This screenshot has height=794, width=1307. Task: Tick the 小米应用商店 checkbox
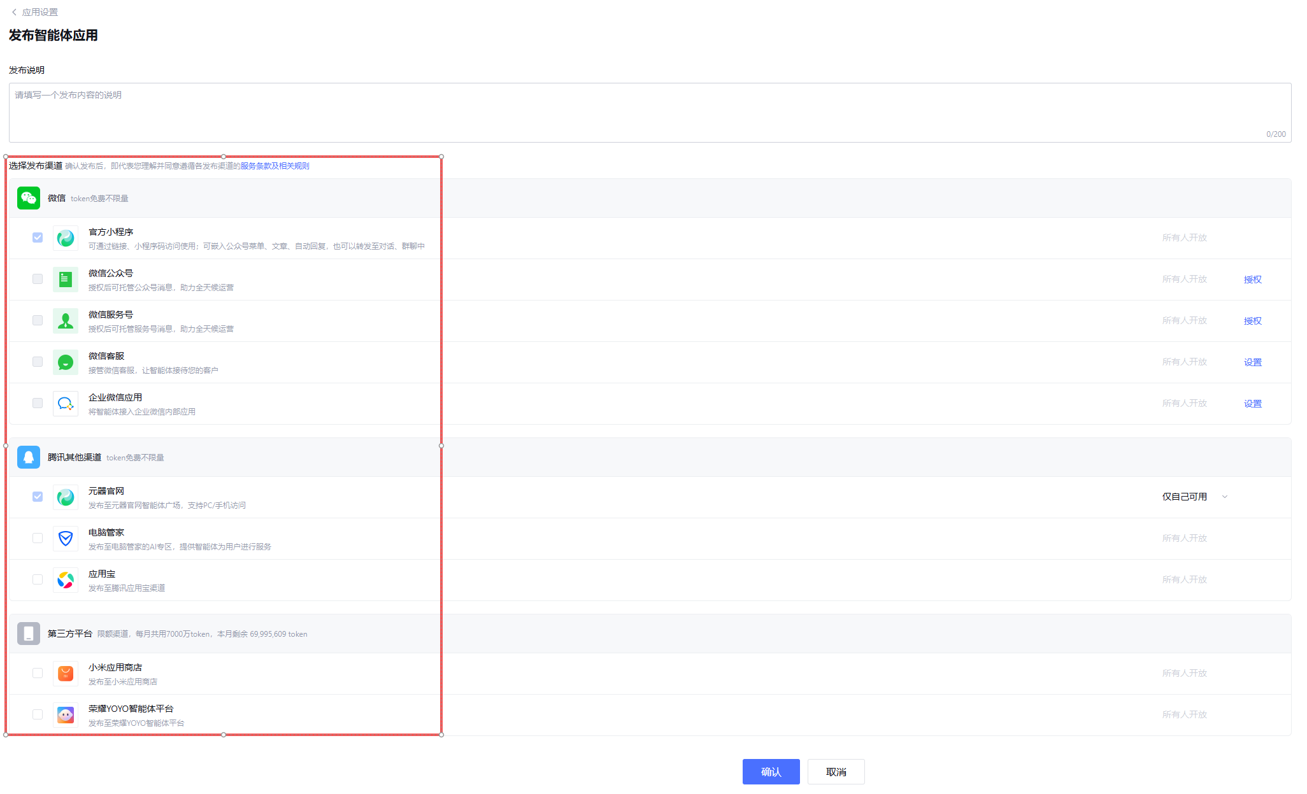(x=38, y=673)
